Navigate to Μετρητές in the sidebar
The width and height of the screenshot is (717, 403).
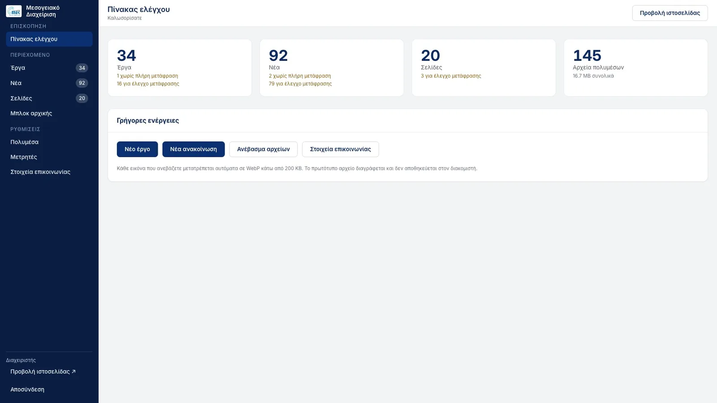click(x=49, y=157)
